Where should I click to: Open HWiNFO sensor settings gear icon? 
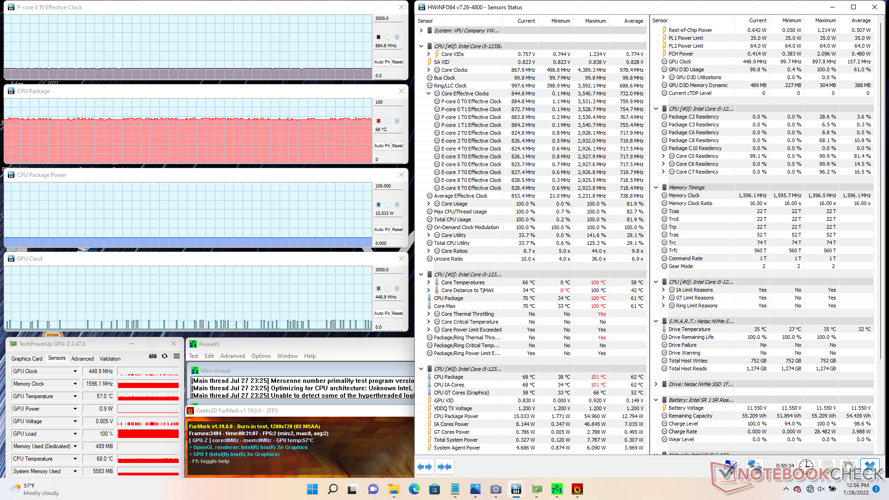point(848,466)
